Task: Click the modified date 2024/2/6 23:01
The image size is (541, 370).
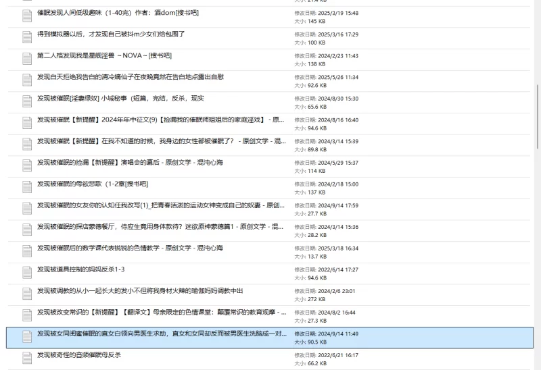Action: coord(325,291)
